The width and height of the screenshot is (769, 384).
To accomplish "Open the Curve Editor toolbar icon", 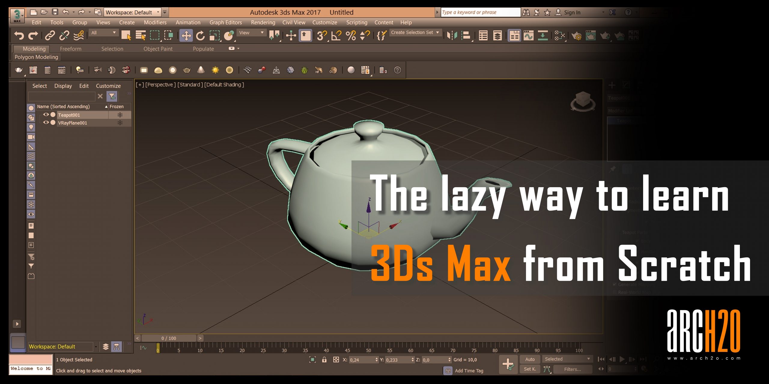I will [x=528, y=36].
